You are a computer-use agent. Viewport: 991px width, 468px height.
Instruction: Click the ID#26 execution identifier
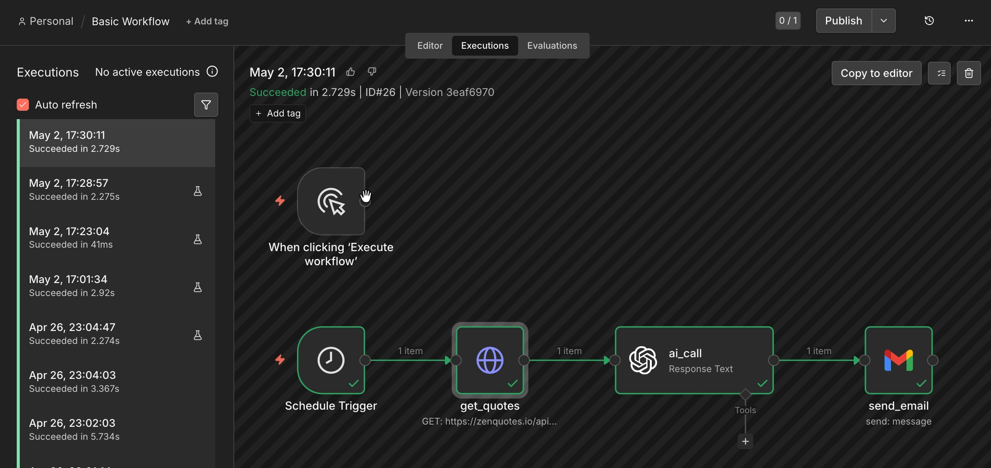[380, 92]
